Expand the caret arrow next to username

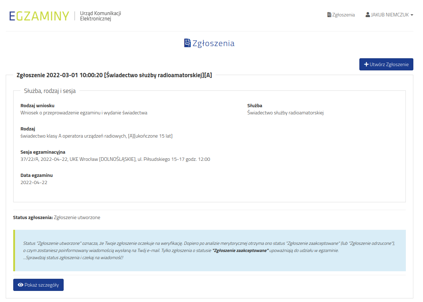coord(412,15)
